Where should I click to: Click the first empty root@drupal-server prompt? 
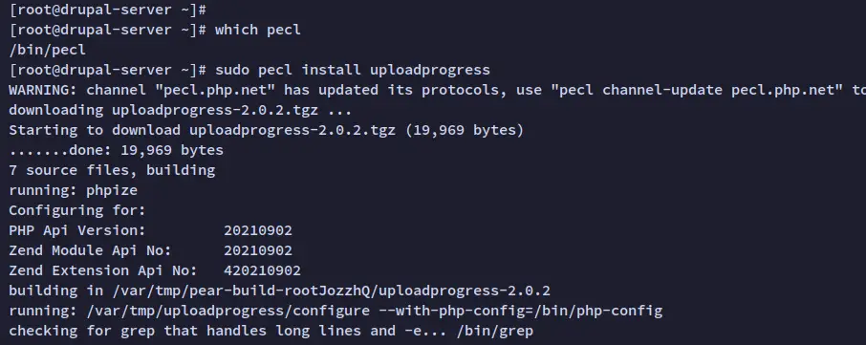(108, 10)
